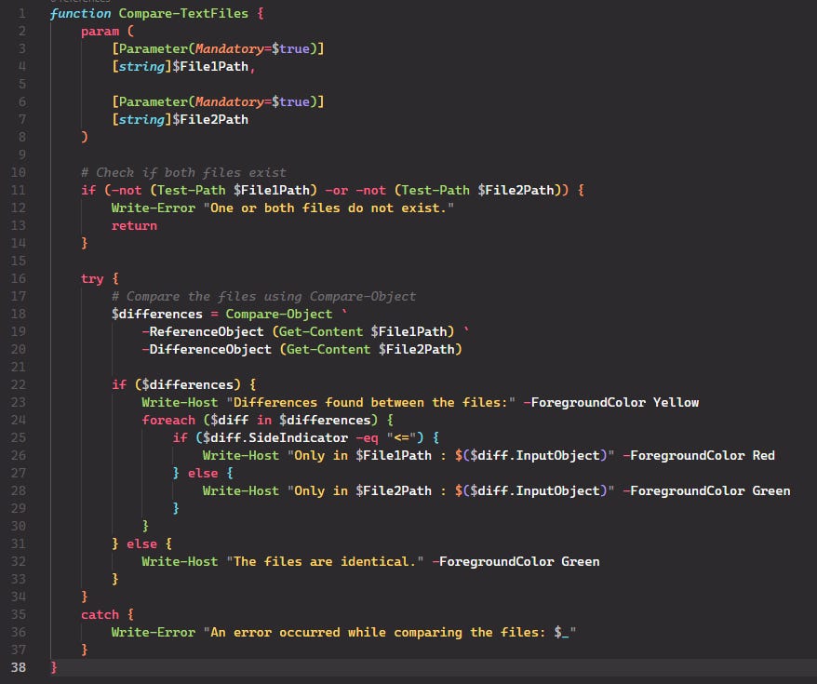Click the foreach keyword on line 24

(x=168, y=420)
